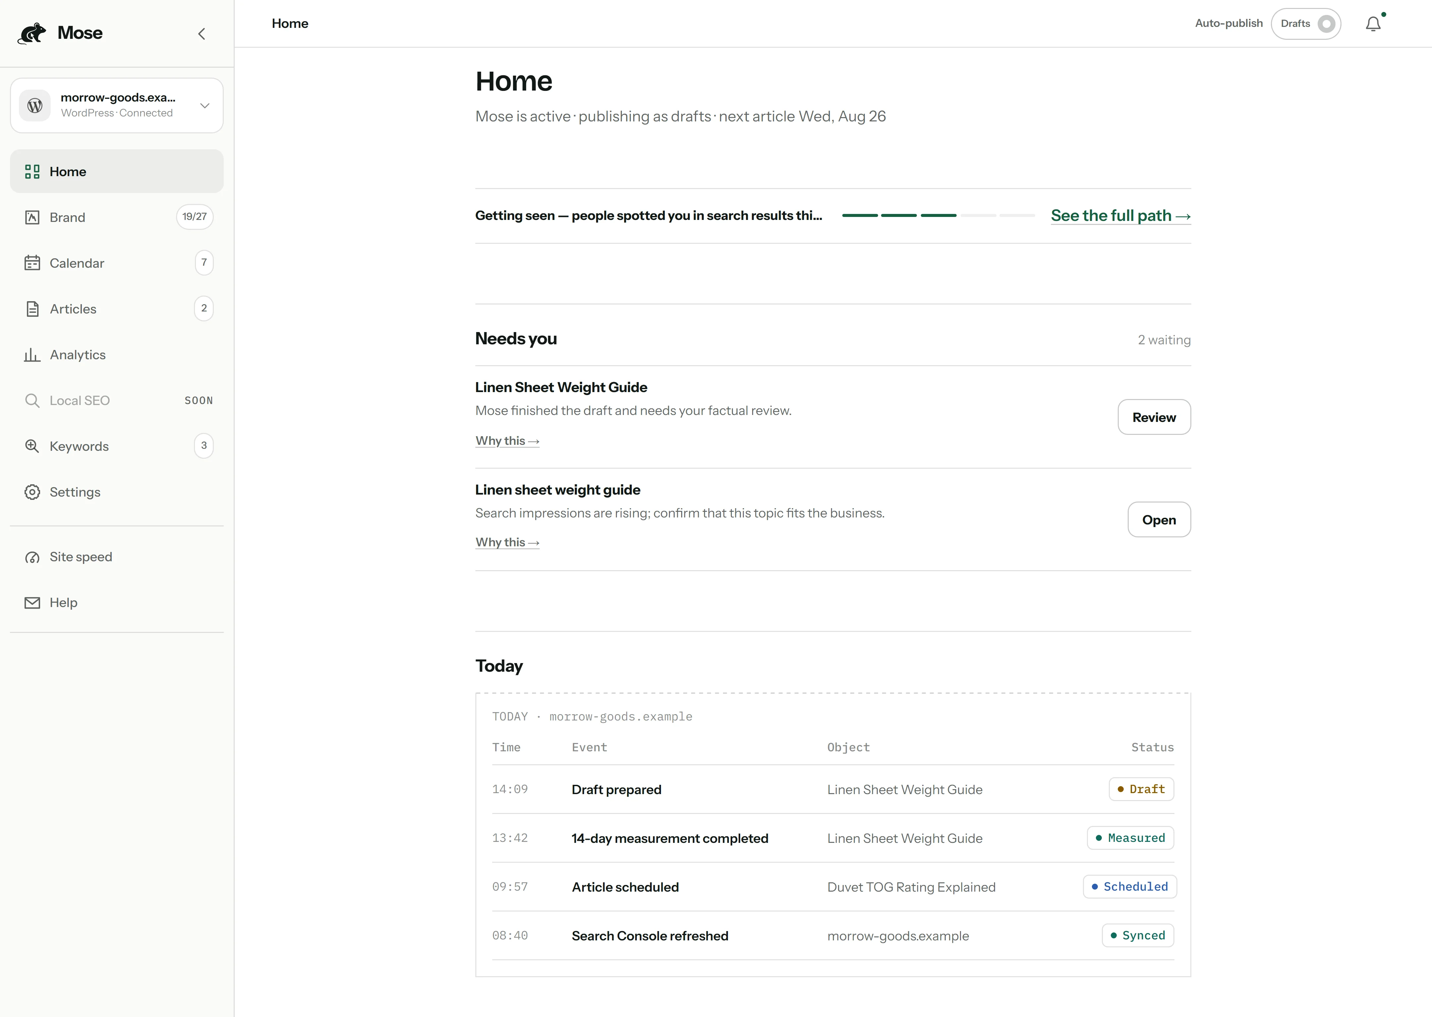Open the Help page
The width and height of the screenshot is (1432, 1017).
(117, 603)
